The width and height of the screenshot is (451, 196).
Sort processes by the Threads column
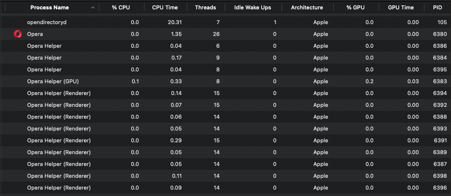coord(206,8)
